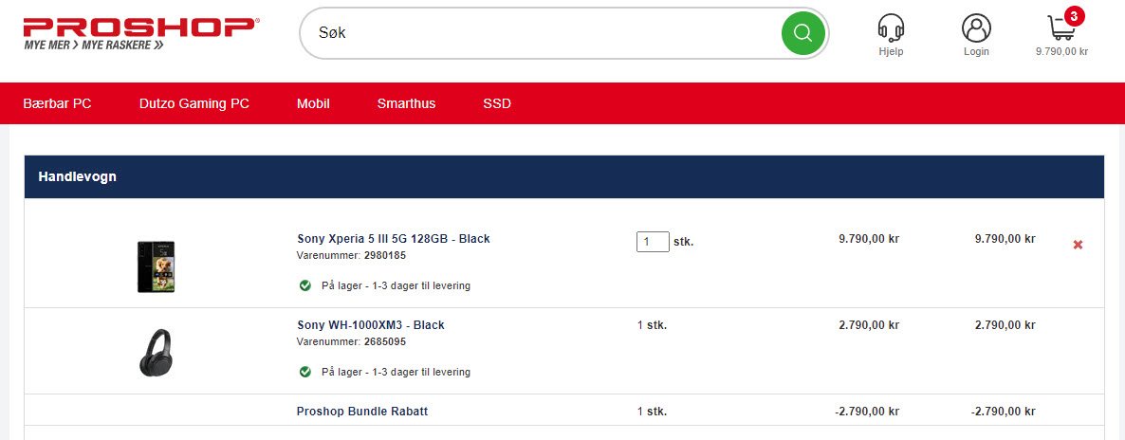Click the Proshop logo
The width and height of the screenshot is (1125, 440).
tap(140, 34)
